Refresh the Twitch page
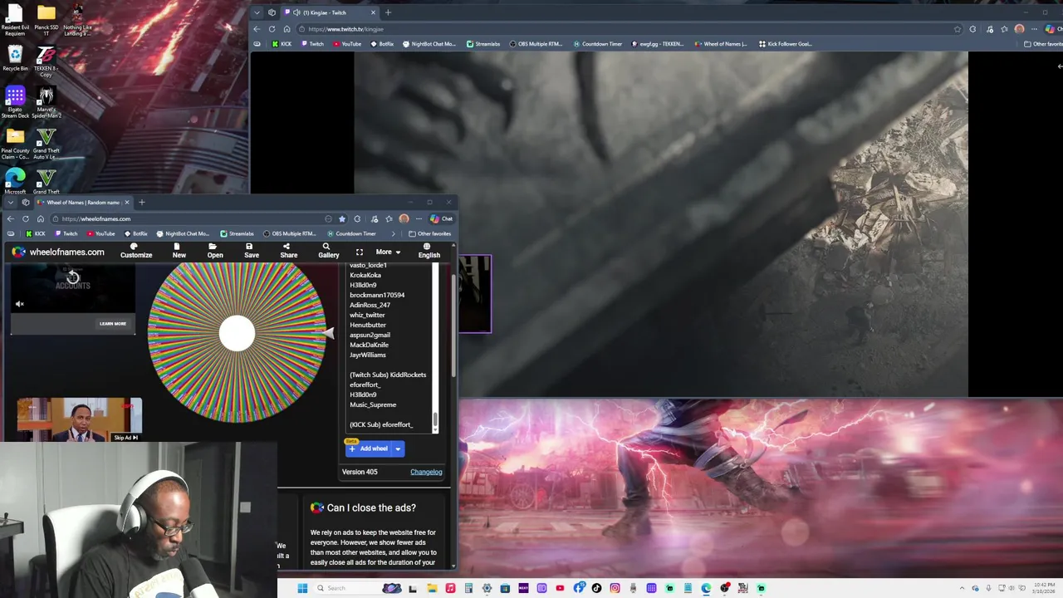 pos(272,29)
